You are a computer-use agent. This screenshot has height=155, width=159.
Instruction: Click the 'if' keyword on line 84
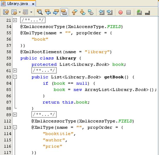(45, 83)
